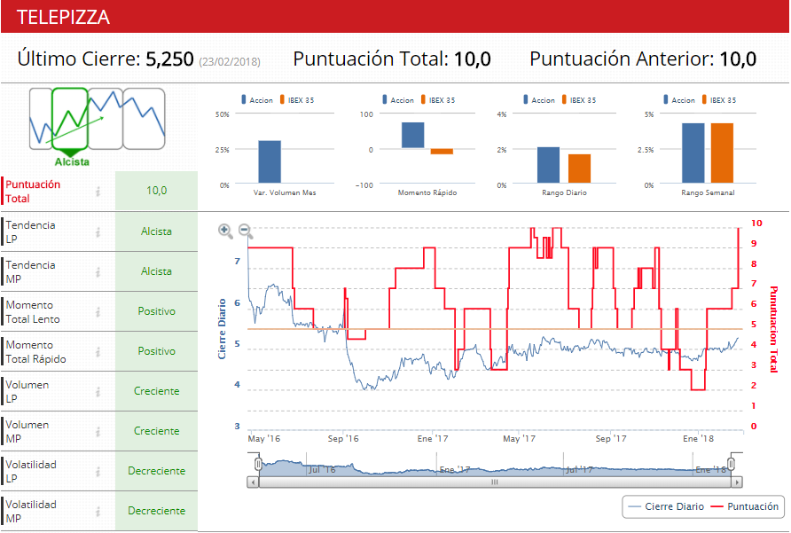
Task: Toggle Puntuación series in chart legend
Action: pos(748,506)
